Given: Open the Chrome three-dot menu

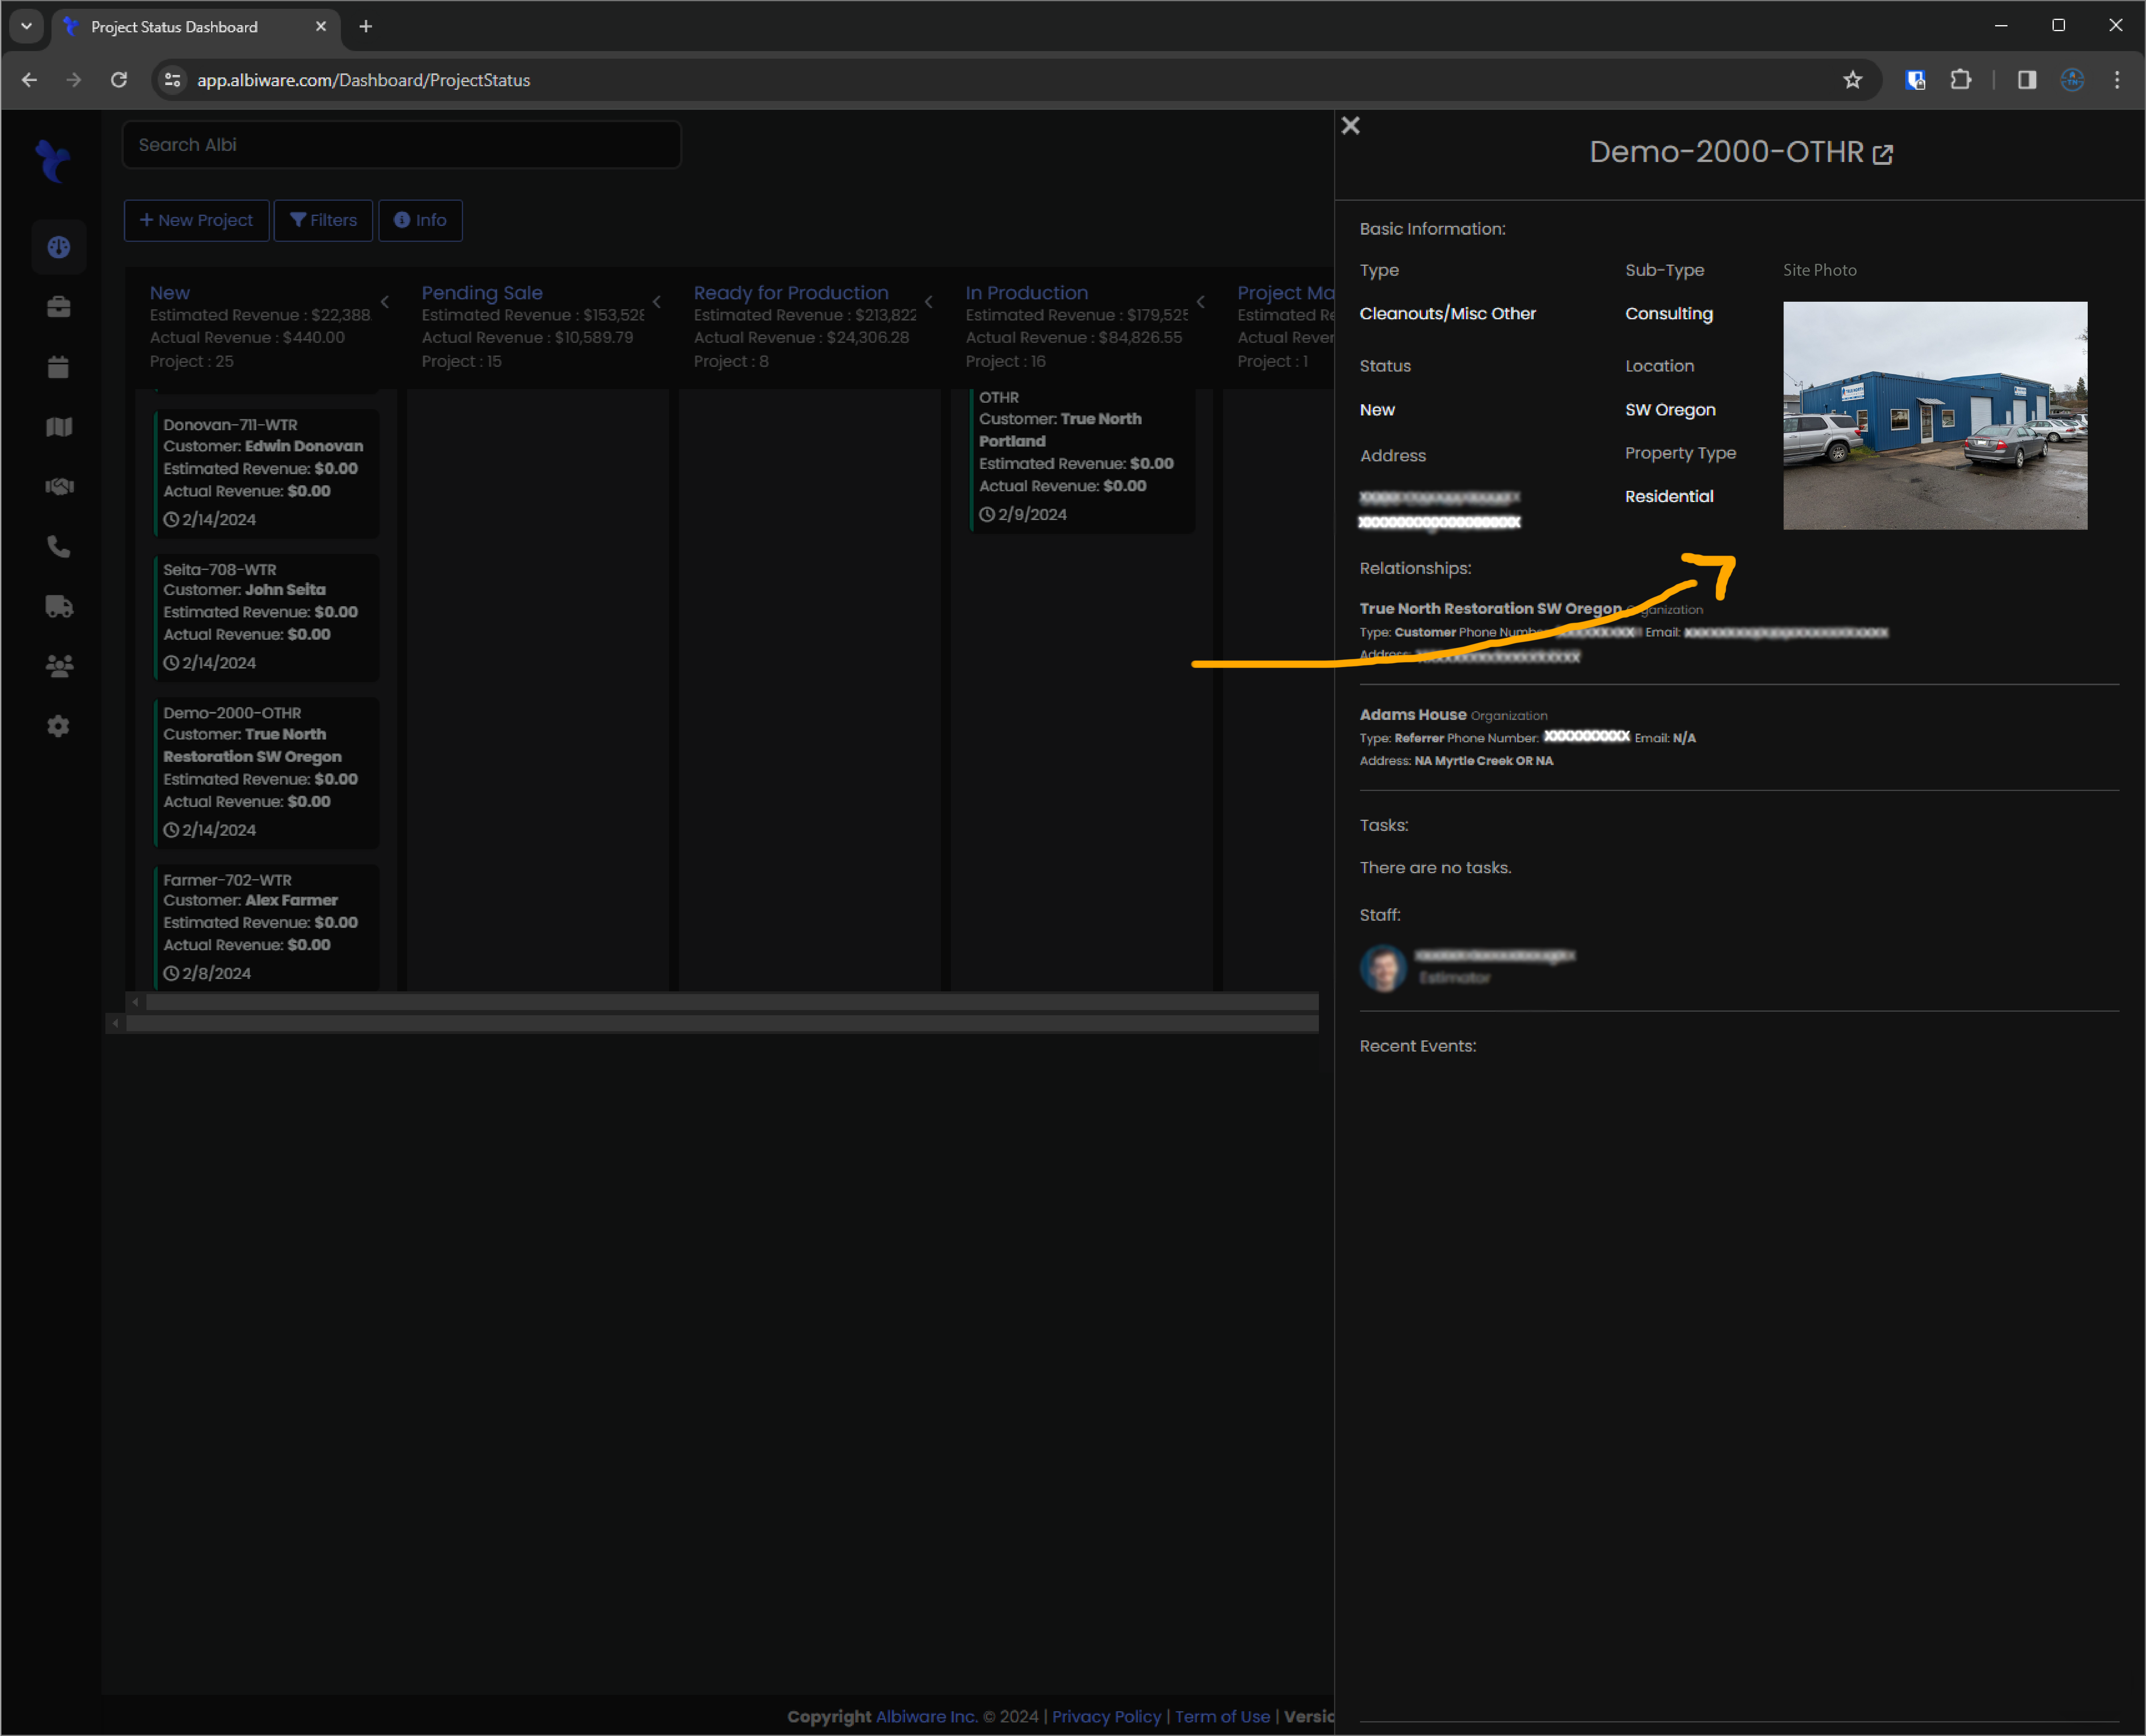Looking at the screenshot, I should click(2117, 80).
